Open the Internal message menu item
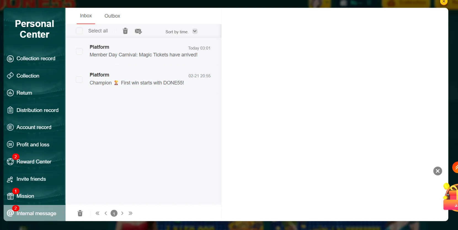The width and height of the screenshot is (458, 230). [x=36, y=213]
